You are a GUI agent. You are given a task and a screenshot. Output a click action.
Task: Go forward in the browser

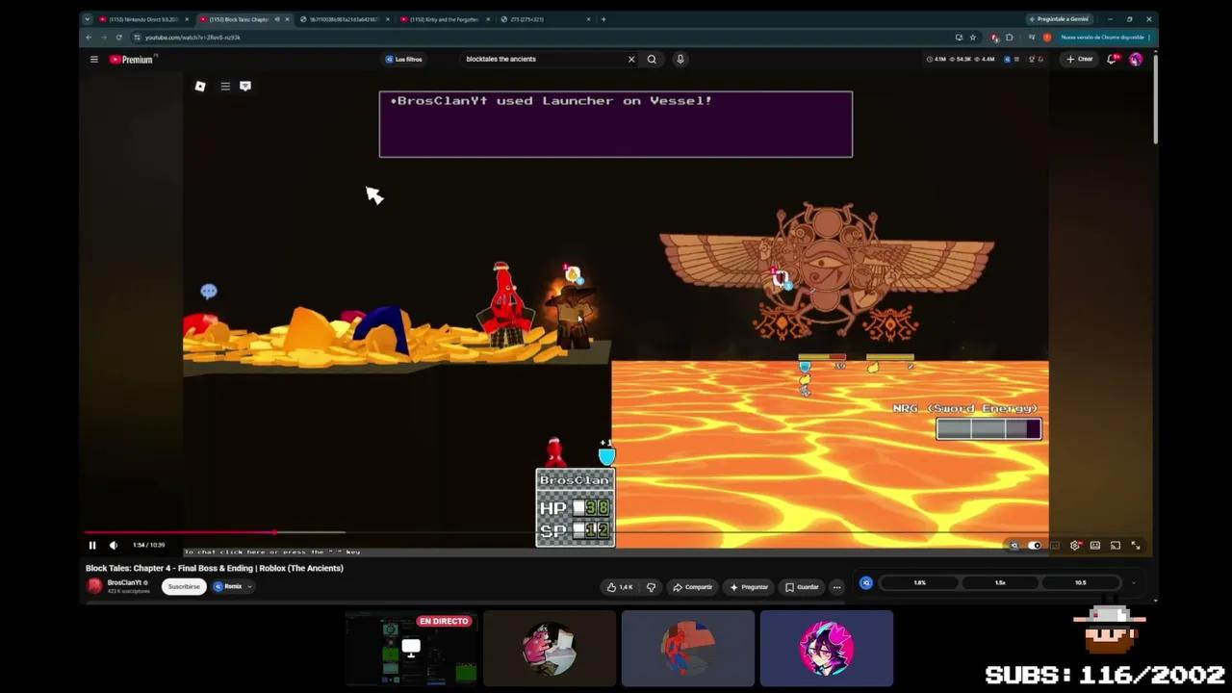click(104, 38)
